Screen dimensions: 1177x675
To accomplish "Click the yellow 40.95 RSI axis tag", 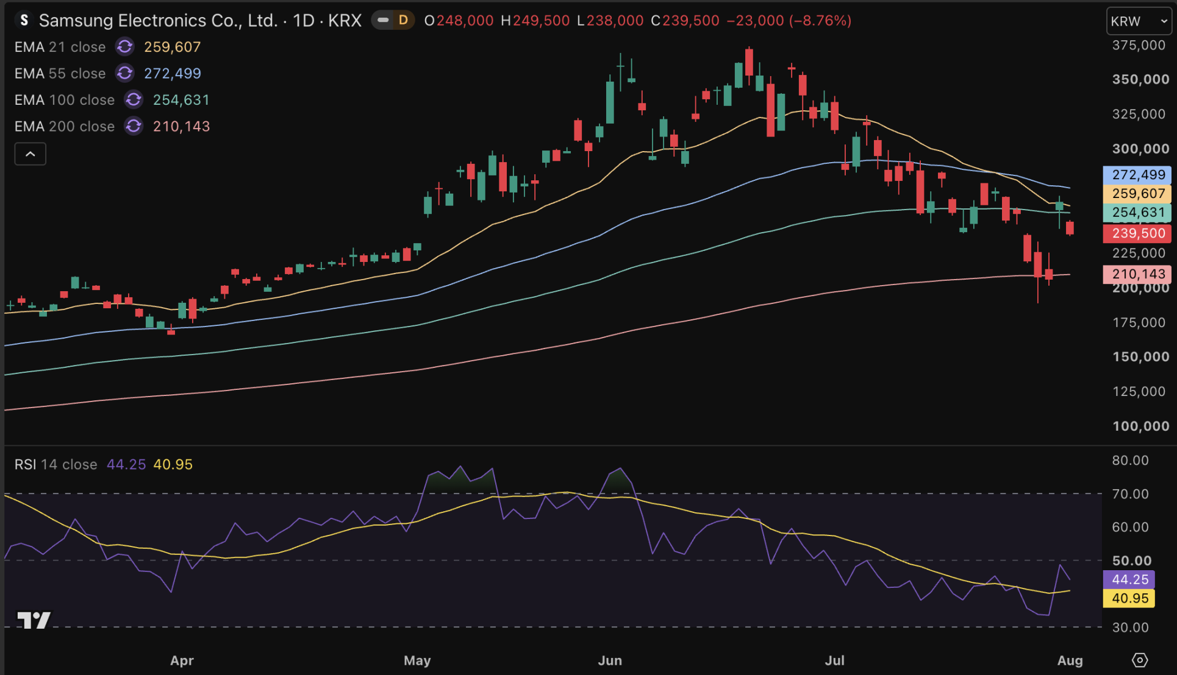I will tap(1129, 598).
